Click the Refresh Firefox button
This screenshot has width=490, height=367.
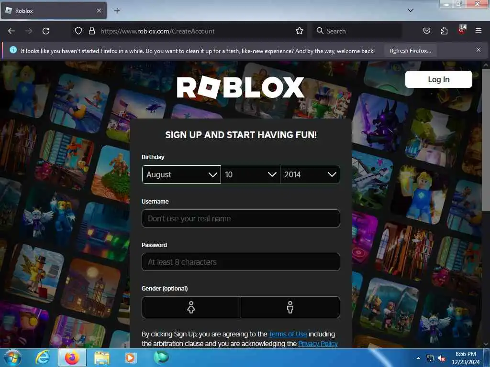(x=410, y=51)
